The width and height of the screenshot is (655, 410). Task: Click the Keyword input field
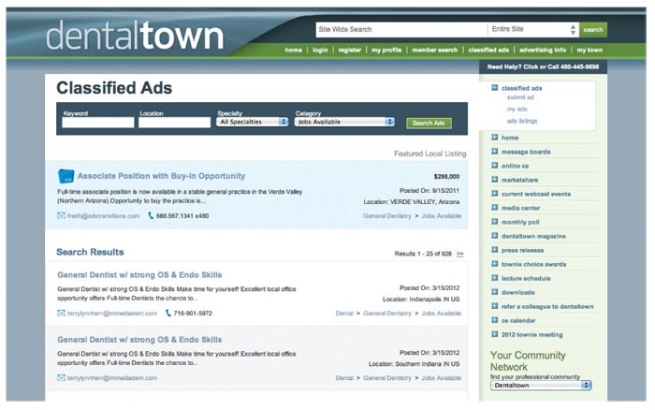[98, 122]
